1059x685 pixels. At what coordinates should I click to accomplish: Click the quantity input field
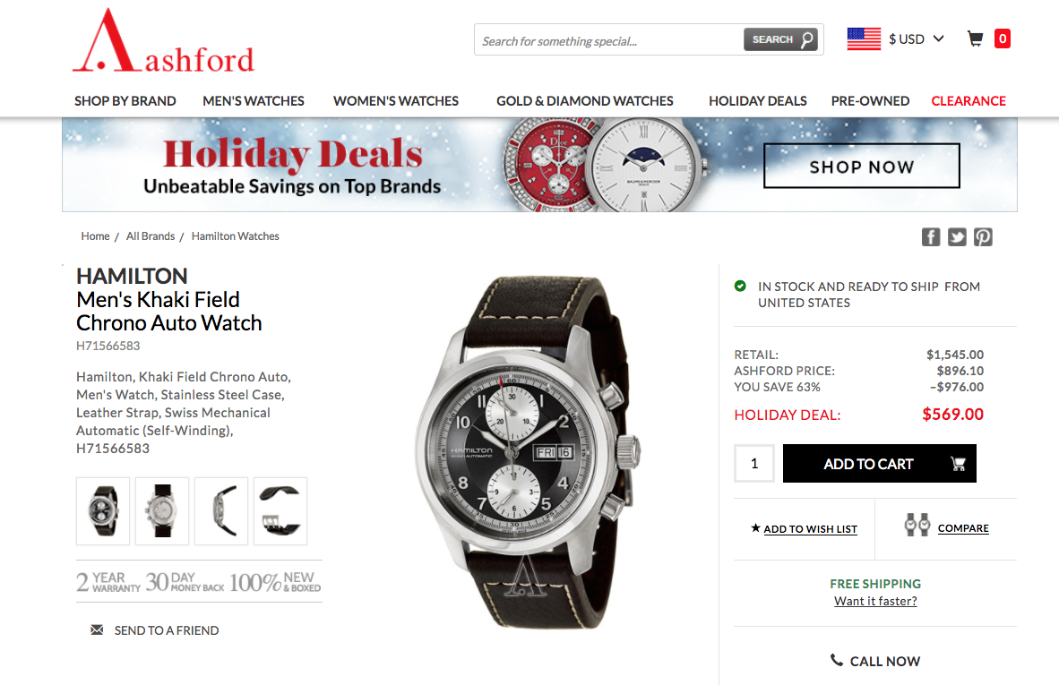pyautogui.click(x=754, y=464)
